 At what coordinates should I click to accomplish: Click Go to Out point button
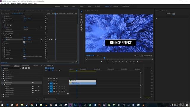pos(126,62)
